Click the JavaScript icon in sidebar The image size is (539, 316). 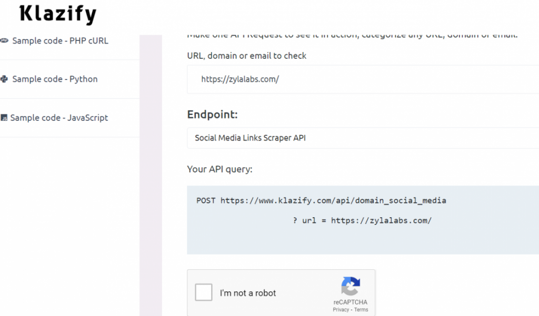4,118
